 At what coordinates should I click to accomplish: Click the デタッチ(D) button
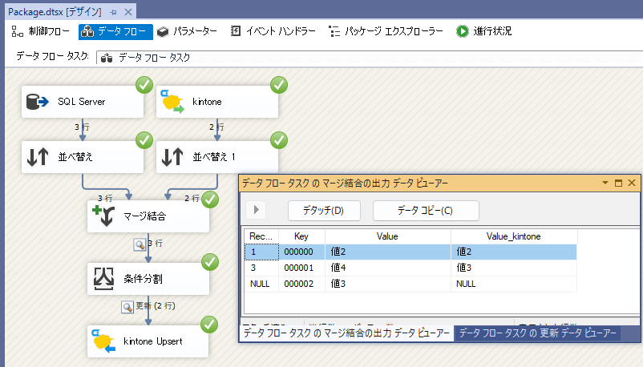[323, 211]
